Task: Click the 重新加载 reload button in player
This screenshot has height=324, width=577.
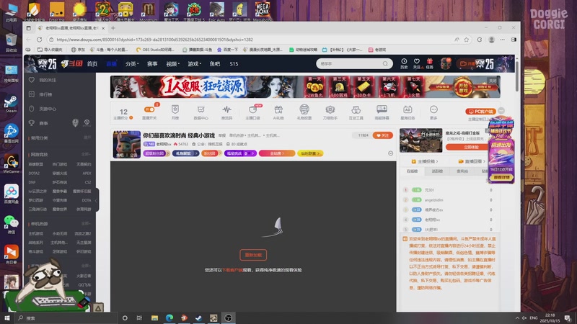Action: point(253,255)
